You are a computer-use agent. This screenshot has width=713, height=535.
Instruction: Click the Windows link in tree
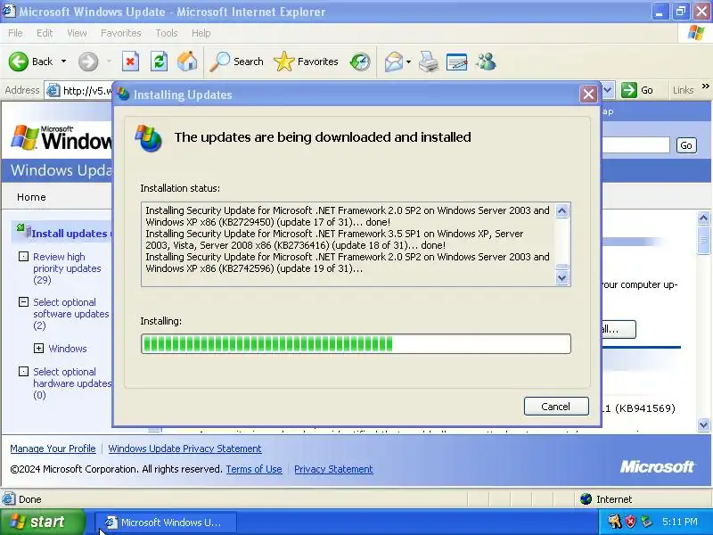(x=68, y=349)
